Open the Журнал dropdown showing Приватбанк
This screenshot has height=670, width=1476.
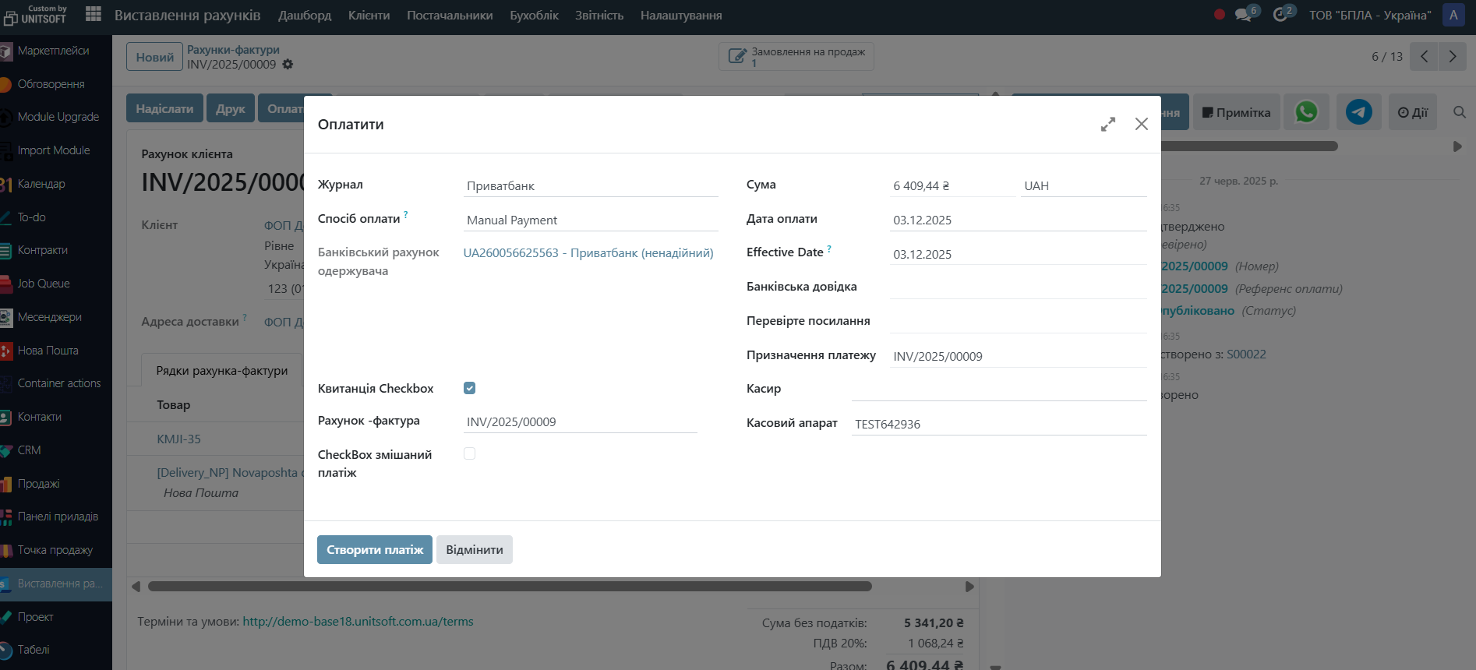pyautogui.click(x=590, y=186)
